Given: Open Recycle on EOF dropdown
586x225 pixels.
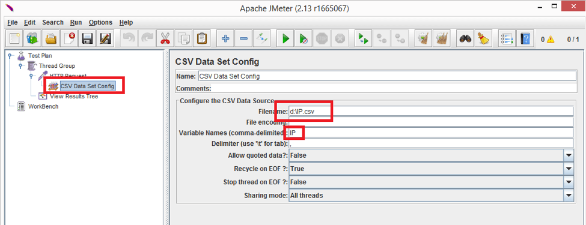Looking at the screenshot, I should pyautogui.click(x=569, y=169).
